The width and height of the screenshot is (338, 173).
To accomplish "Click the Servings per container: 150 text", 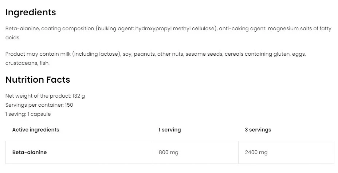I will (39, 105).
